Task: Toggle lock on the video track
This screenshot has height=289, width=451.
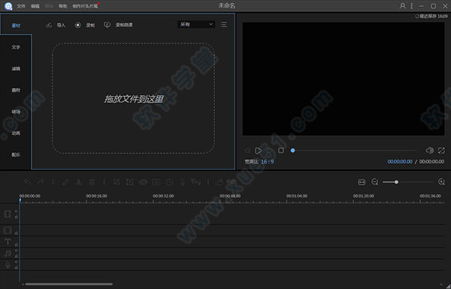Action: click(x=17, y=217)
